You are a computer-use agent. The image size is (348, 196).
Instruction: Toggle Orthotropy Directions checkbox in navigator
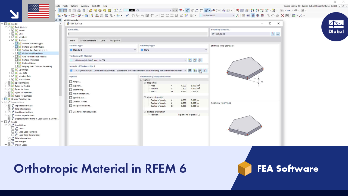pyautogui.click(x=16, y=53)
